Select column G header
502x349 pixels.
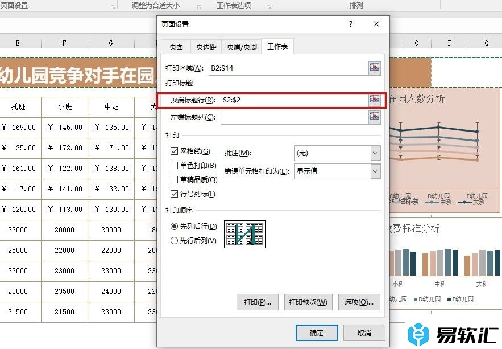click(111, 43)
